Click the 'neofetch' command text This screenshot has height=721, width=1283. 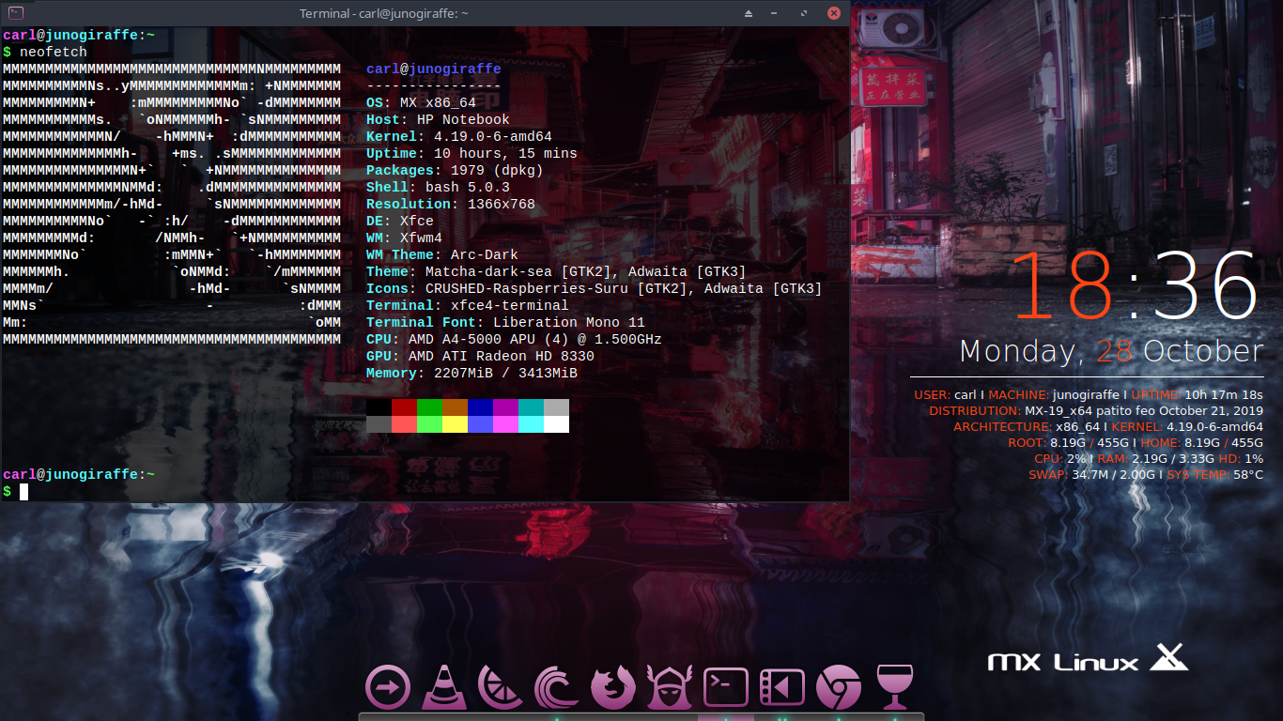tap(54, 53)
